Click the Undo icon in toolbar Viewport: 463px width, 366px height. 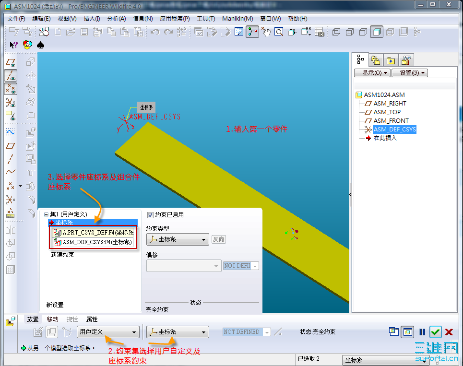[x=154, y=32]
